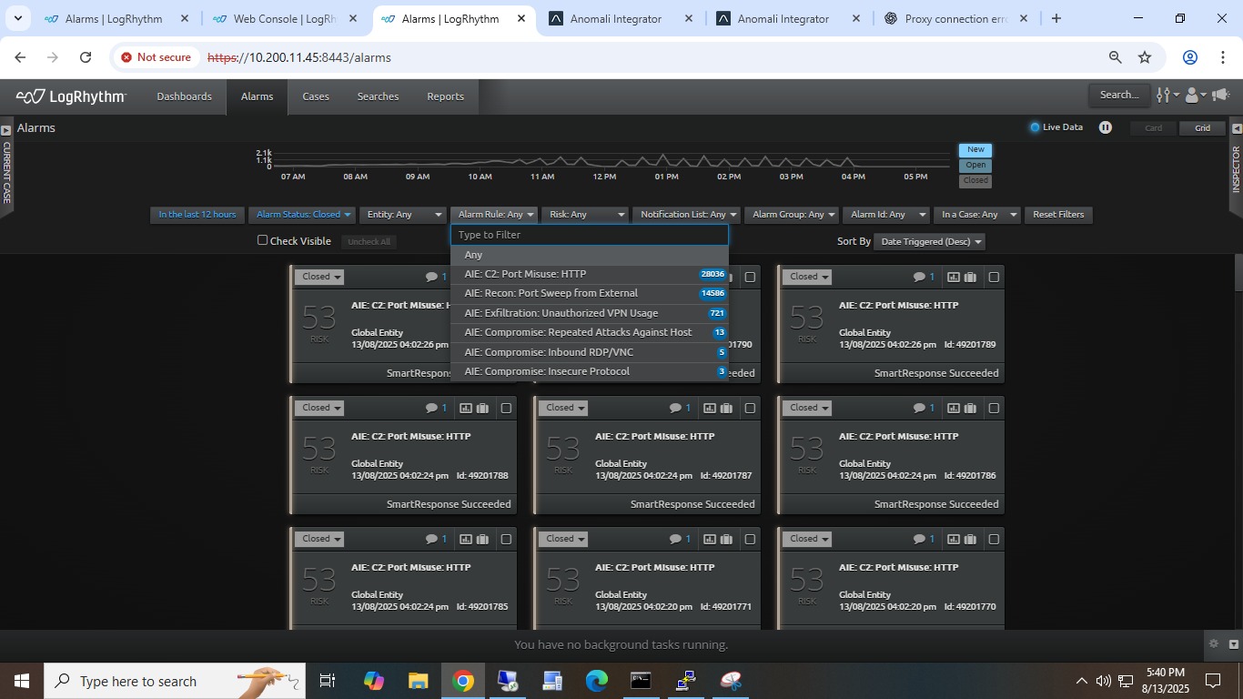Select the checkbox on alarm 49201788
The width and height of the screenshot is (1243, 699).
[x=506, y=408]
